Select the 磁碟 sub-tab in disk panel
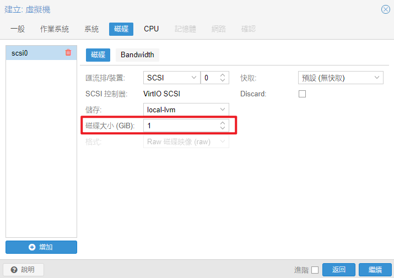 click(98, 55)
